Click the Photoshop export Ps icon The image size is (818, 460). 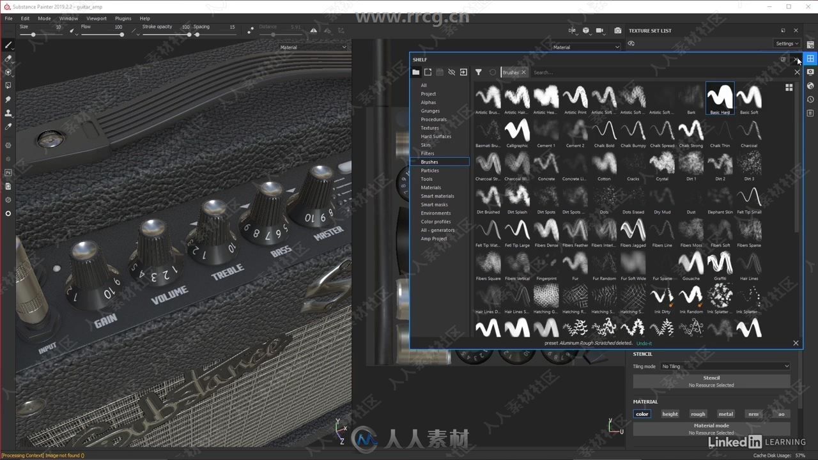tap(8, 172)
